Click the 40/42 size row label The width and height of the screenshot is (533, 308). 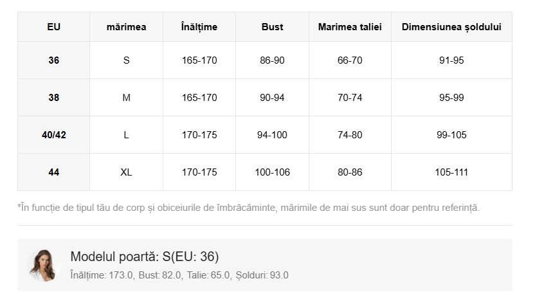53,135
